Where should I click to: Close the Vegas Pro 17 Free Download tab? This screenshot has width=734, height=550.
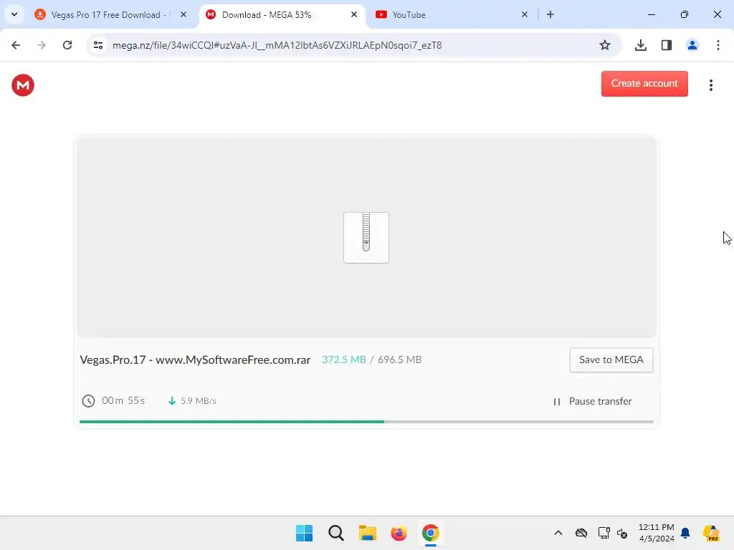point(183,14)
